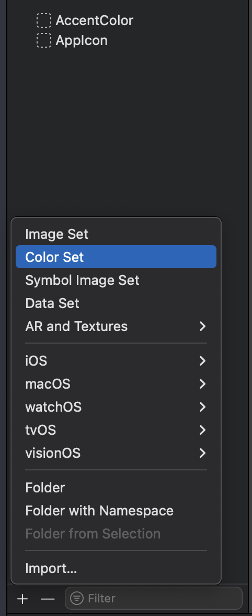Expand the tvOS submenu
This screenshot has height=616, width=252.
116,430
